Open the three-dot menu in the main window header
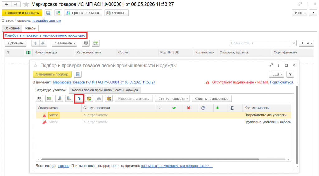 pos(307,4)
